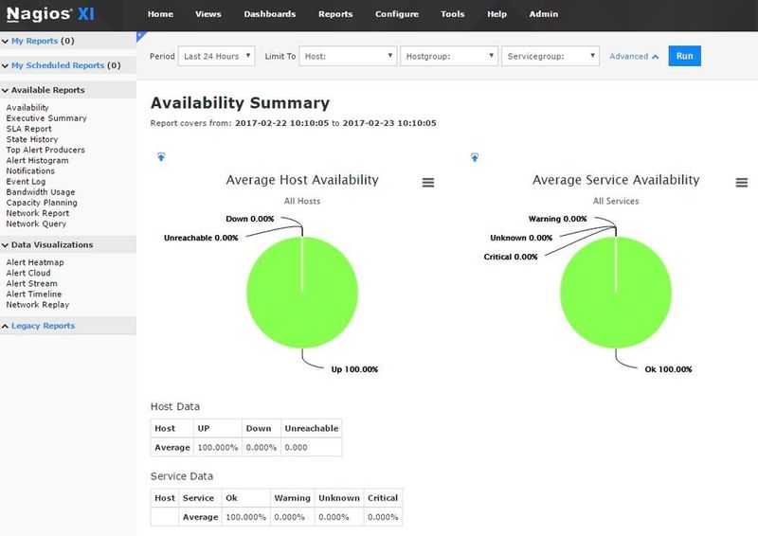Screen dimensions: 758x536
Task: Open the Alert Cloud visualization
Action: (x=28, y=273)
